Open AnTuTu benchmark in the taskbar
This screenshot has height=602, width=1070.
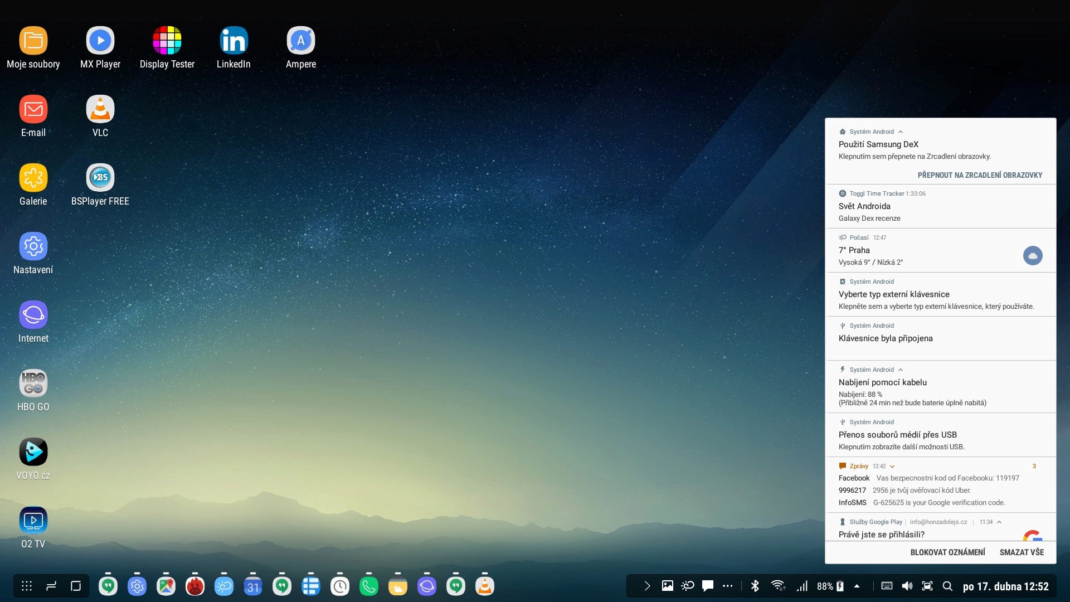195,586
